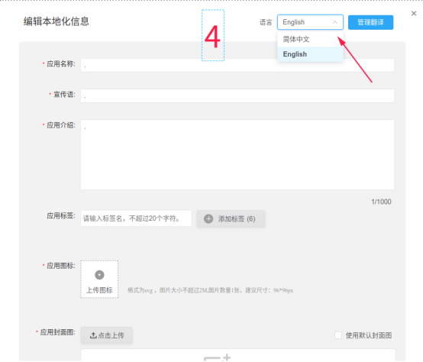Click the 添加标签 (6) button
Screen dimensions: 423x362
point(231,218)
